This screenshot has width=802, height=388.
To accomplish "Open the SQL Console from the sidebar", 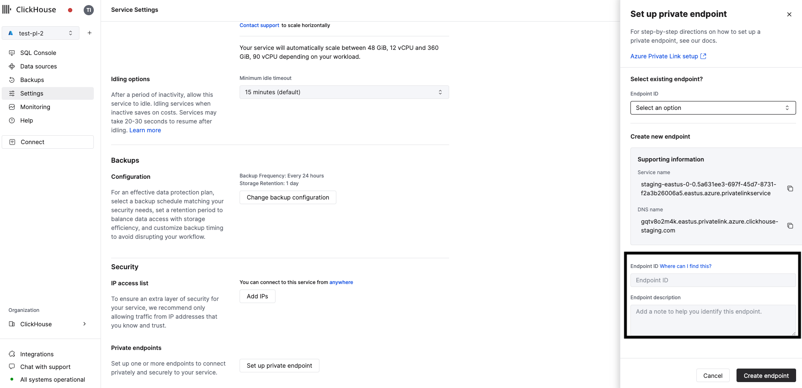I will click(38, 52).
